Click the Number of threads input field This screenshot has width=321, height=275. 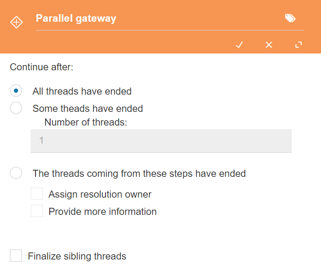[161, 141]
